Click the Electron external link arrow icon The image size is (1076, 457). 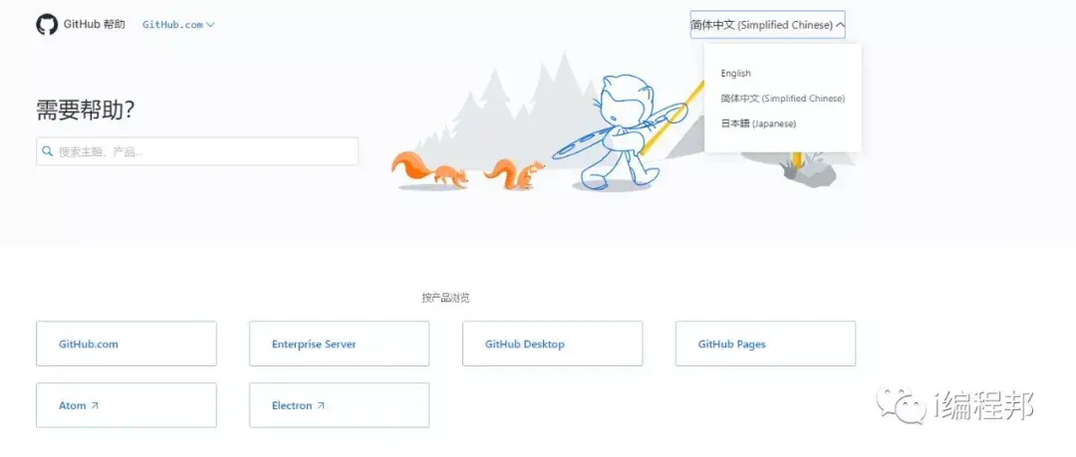click(x=321, y=405)
